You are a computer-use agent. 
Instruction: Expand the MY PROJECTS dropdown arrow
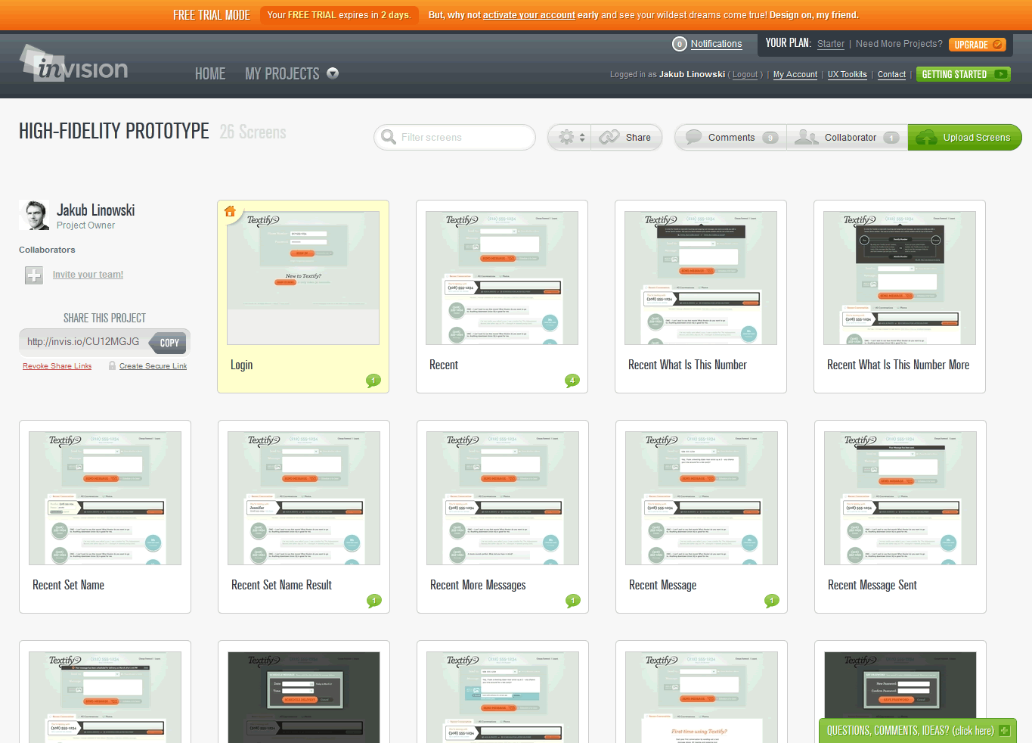[x=333, y=73]
